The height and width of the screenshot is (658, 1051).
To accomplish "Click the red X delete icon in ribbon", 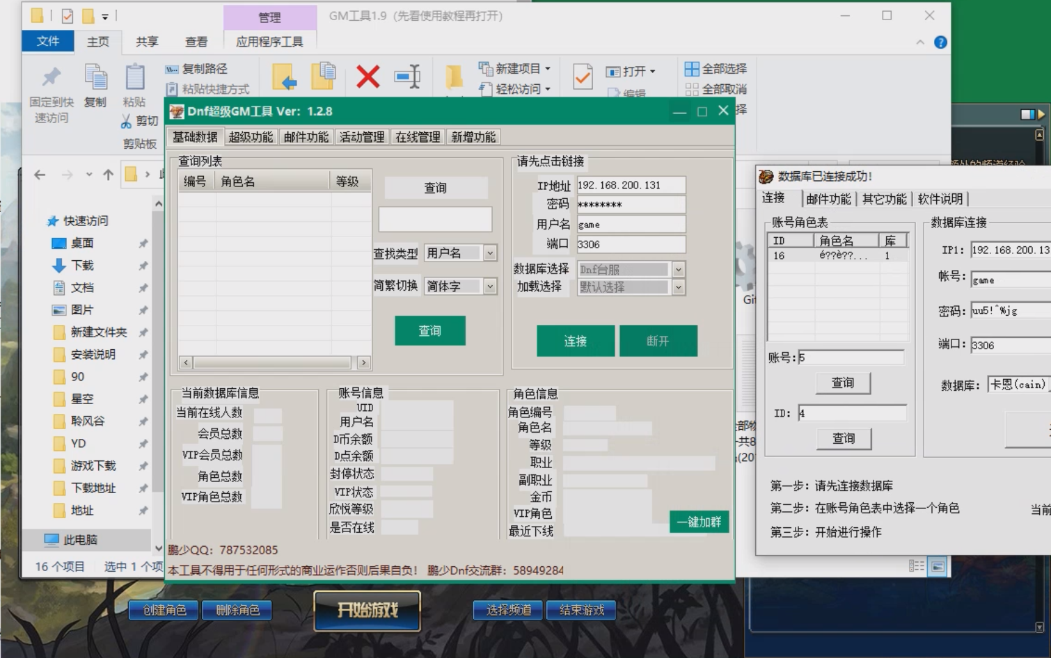I will point(367,77).
